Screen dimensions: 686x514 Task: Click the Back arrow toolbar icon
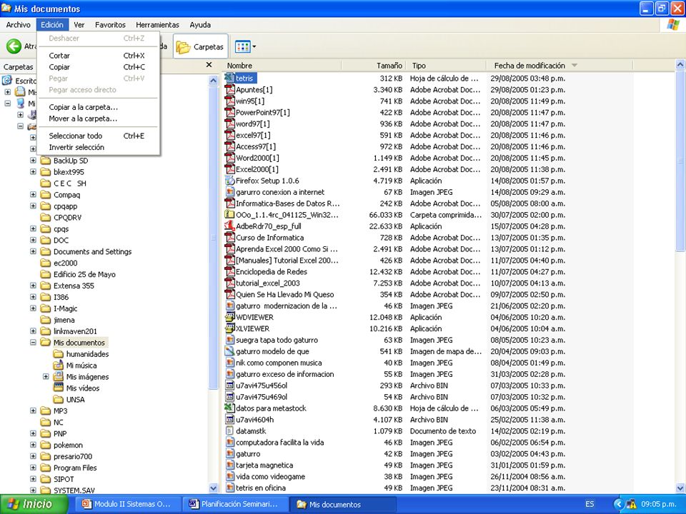coord(14,46)
